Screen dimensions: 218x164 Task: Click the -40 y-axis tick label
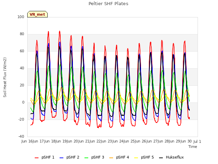pyautogui.click(x=21, y=136)
